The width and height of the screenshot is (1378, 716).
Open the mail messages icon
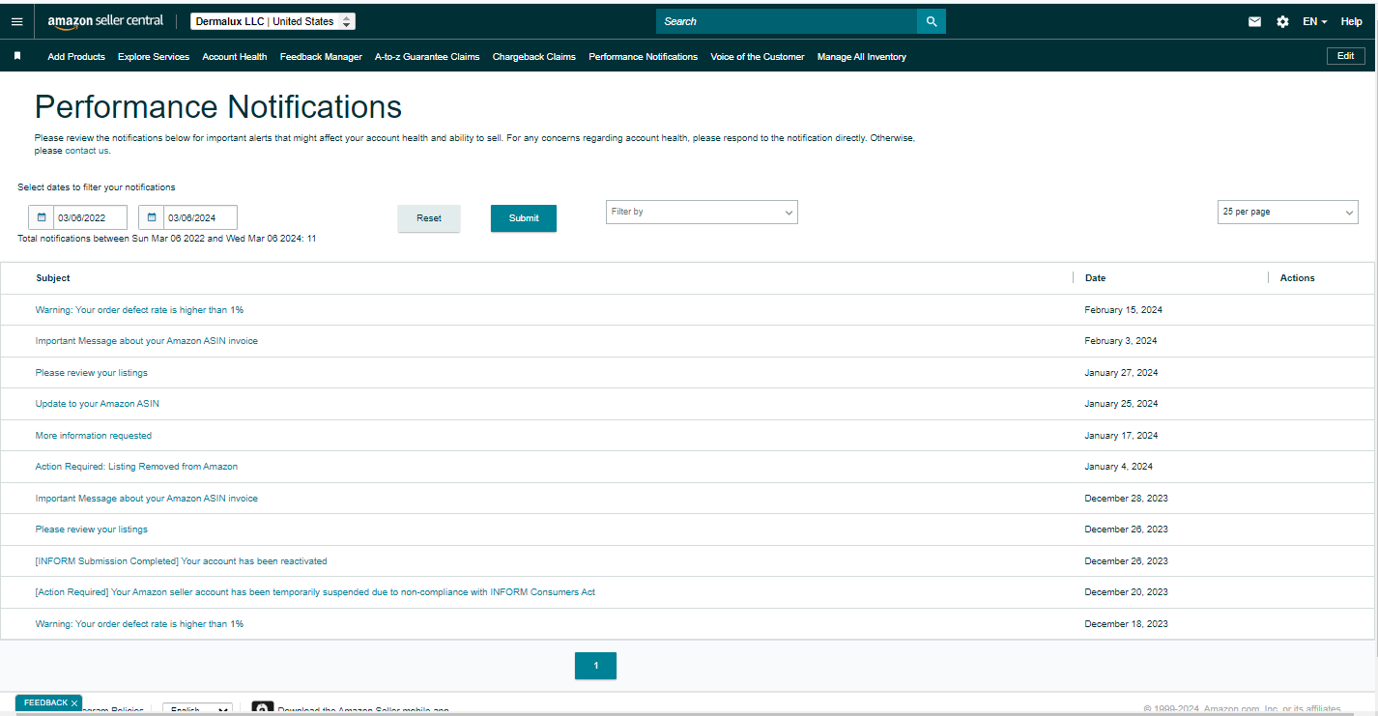[1254, 21]
